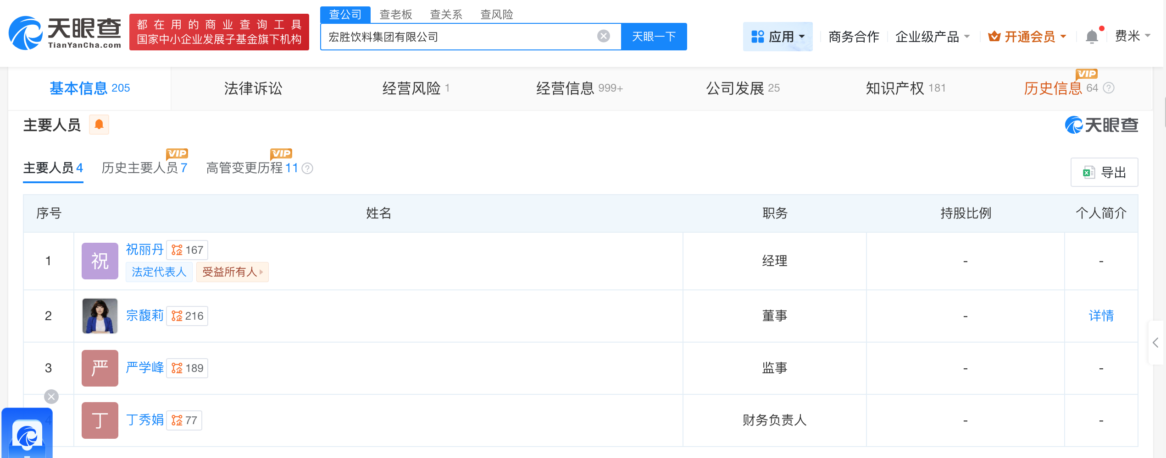
Task: Open the notification bell in the top bar
Action: coord(1092,37)
